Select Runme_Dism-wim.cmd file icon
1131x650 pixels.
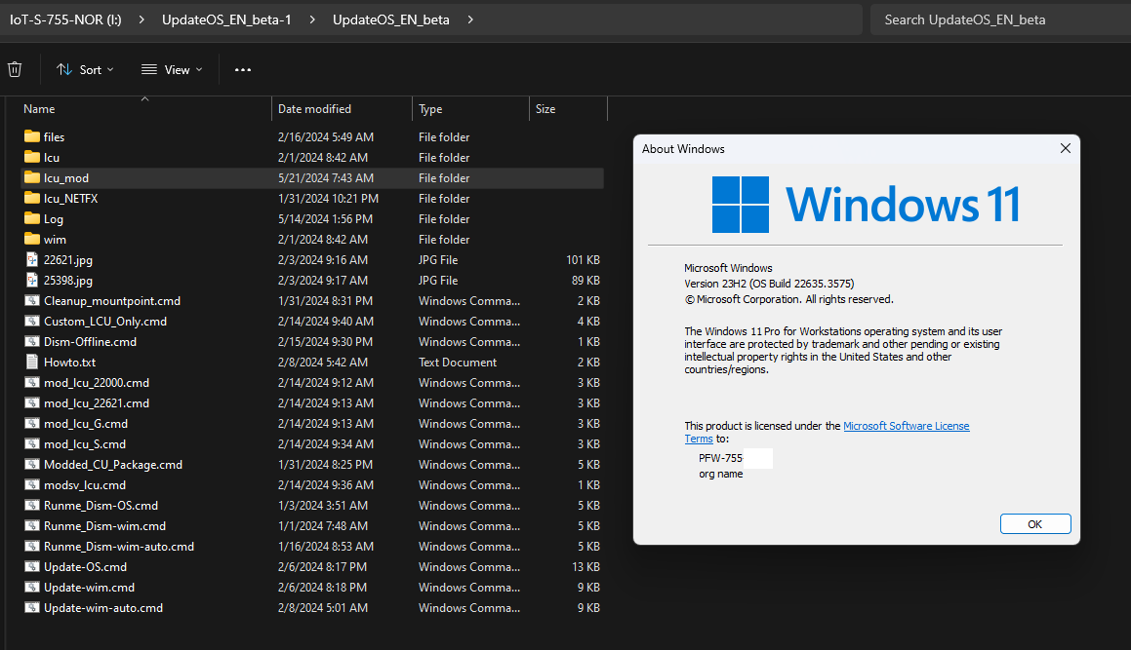(32, 526)
